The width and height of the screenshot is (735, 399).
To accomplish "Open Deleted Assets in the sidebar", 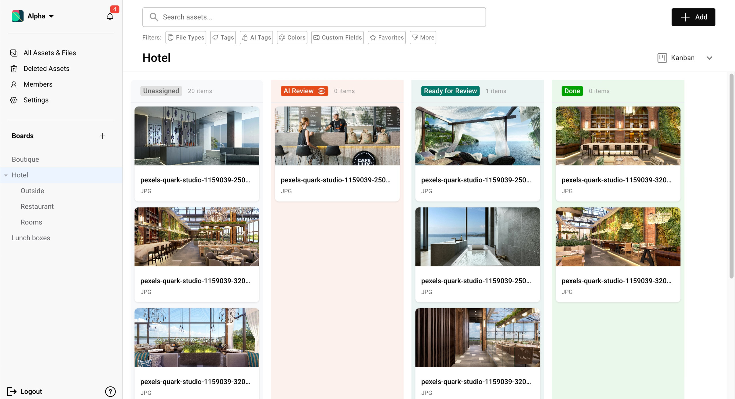I will point(46,69).
